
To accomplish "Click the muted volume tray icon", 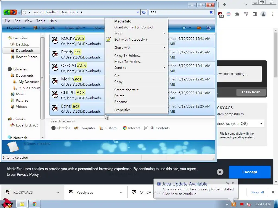I will (248, 204).
